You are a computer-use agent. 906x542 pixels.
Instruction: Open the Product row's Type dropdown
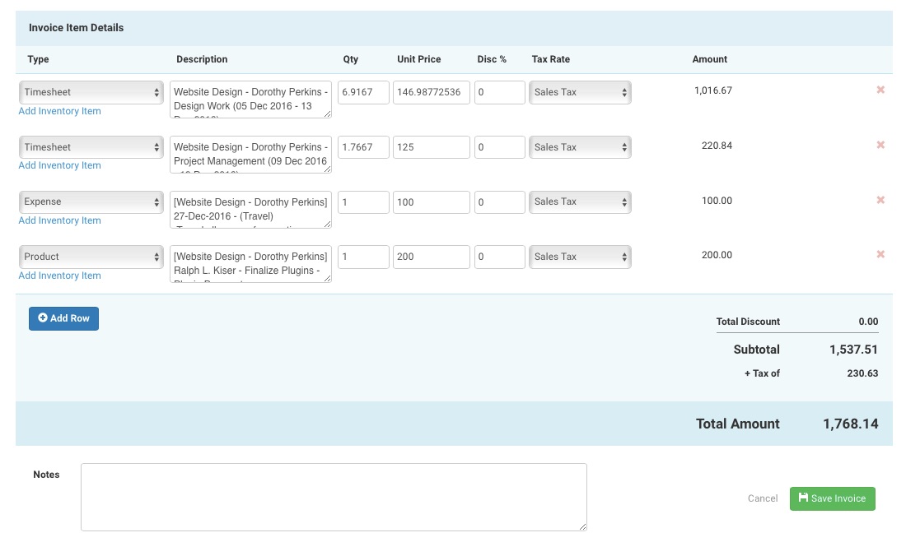pos(91,256)
